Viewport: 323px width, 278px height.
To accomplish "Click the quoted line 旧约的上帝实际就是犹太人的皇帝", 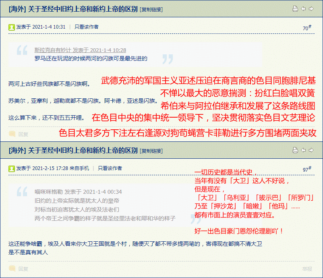I will [77, 201].
